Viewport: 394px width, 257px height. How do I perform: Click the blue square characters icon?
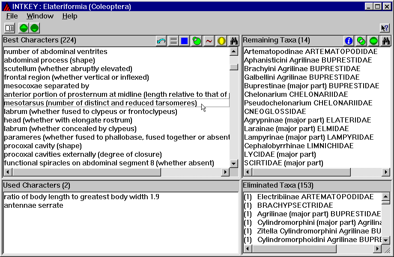(x=185, y=41)
